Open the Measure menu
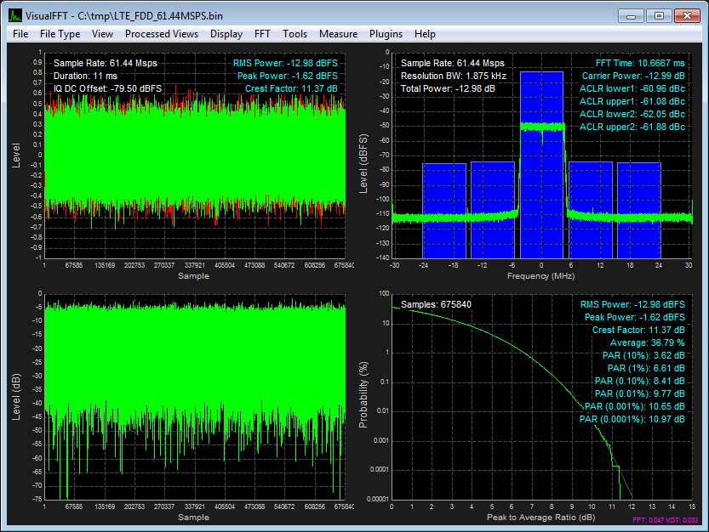This screenshot has height=532, width=709. pos(338,34)
